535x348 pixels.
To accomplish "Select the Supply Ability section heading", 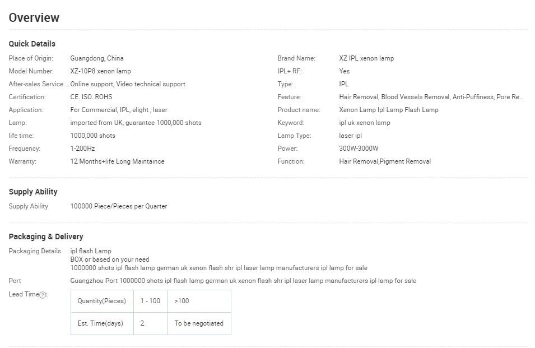I will [x=33, y=192].
